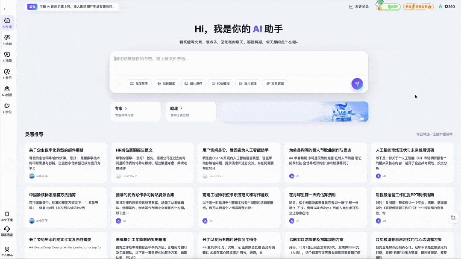Click the AI avatar on 写作学习网站 card
This screenshot has height=259, width=461.
[x=118, y=221]
